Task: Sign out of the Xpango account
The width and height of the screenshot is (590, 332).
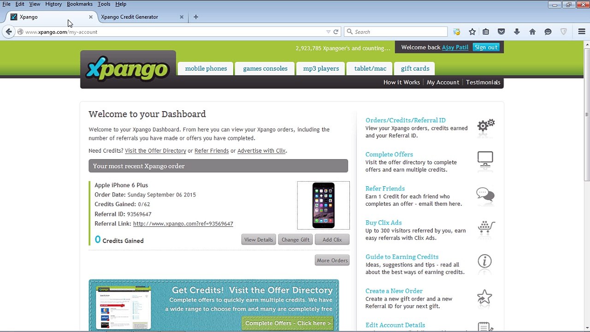Action: [486, 47]
